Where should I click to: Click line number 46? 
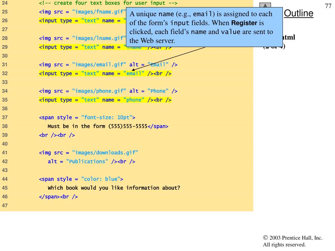5,197
